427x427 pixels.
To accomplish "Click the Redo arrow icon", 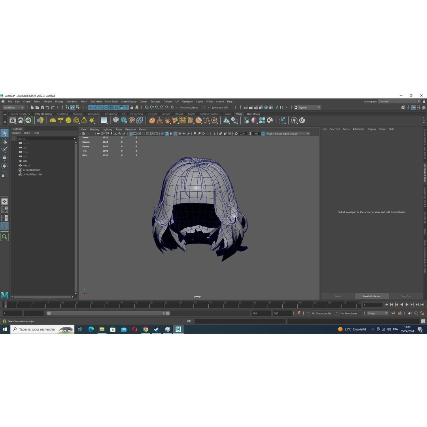I will pyautogui.click(x=53, y=108).
